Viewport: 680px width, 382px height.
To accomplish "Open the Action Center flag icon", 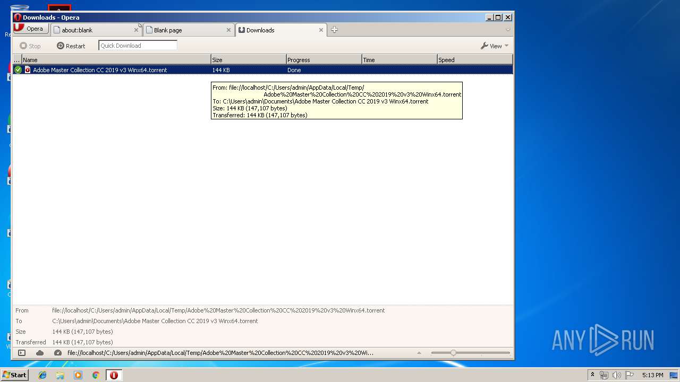I will point(630,375).
